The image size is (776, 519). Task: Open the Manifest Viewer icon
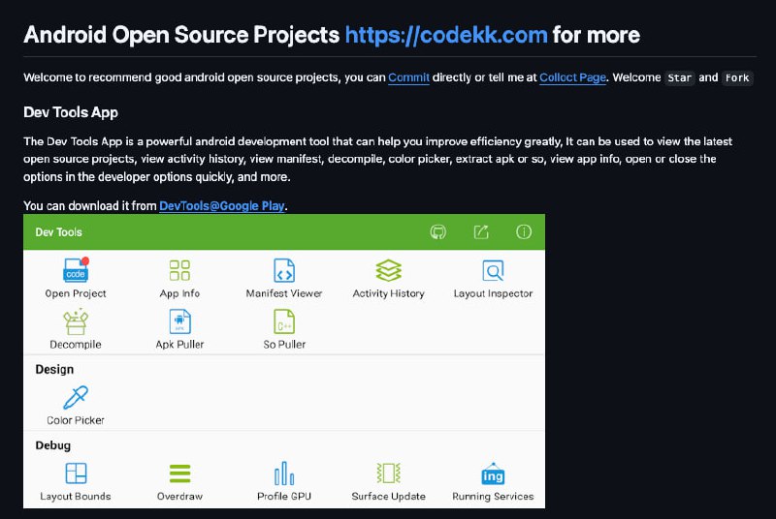coord(284,270)
